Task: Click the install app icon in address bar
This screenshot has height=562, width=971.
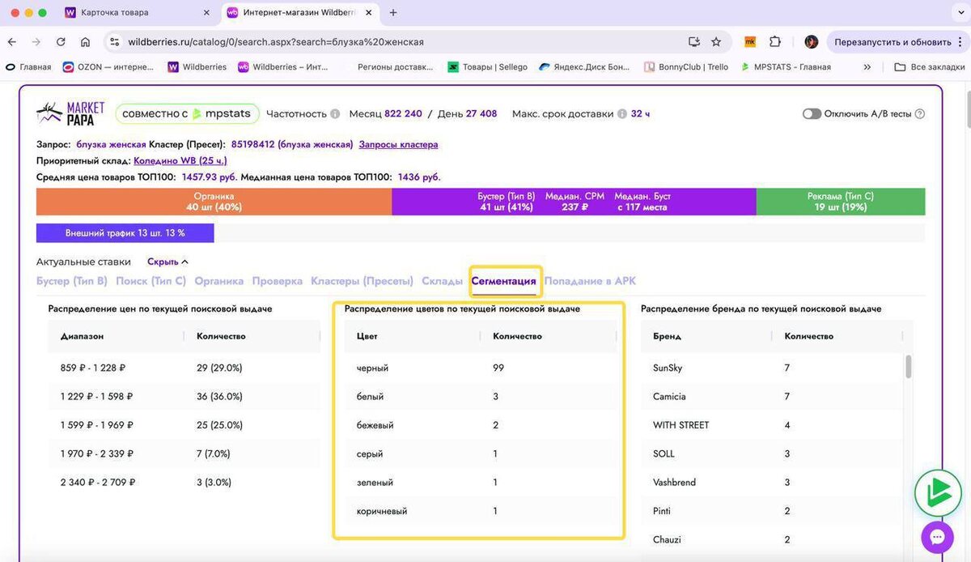Action: pos(693,42)
